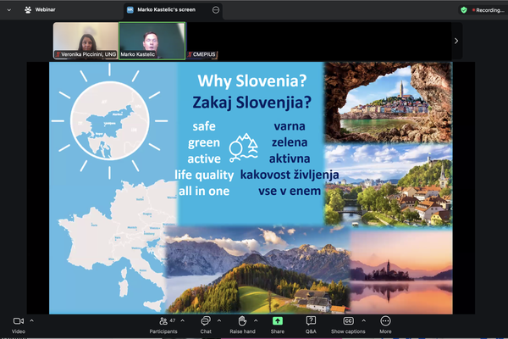The width and height of the screenshot is (508, 339).
Task: Click the 'vse v enem' text on slide
Action: 290,191
